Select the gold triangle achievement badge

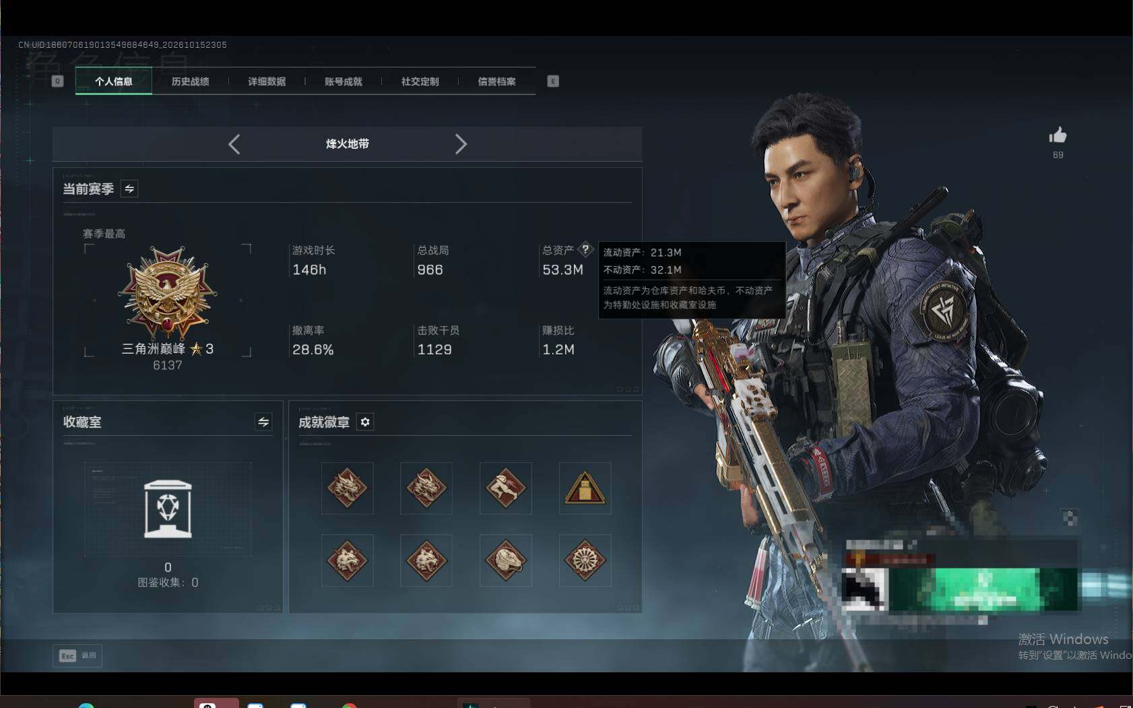point(585,488)
